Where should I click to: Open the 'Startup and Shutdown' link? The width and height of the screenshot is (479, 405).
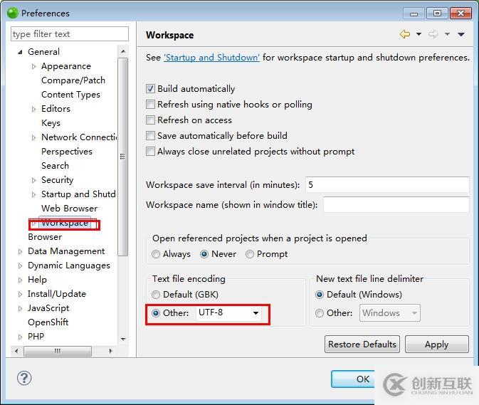pyautogui.click(x=211, y=58)
